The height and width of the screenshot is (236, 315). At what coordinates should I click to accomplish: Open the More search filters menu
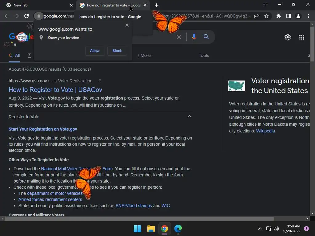click(x=144, y=55)
